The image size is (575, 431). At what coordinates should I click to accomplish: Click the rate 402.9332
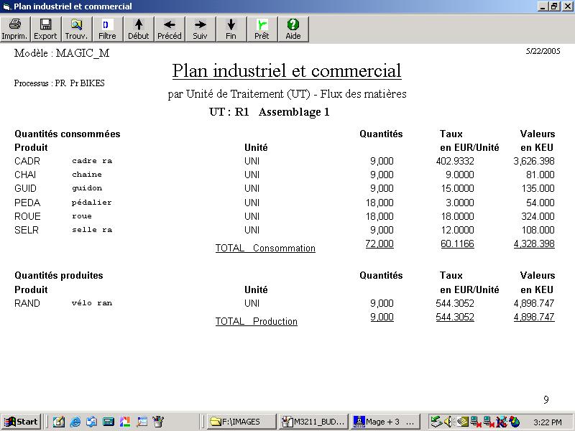click(455, 161)
